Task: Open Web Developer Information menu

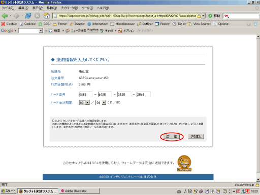Action: (x=98, y=24)
